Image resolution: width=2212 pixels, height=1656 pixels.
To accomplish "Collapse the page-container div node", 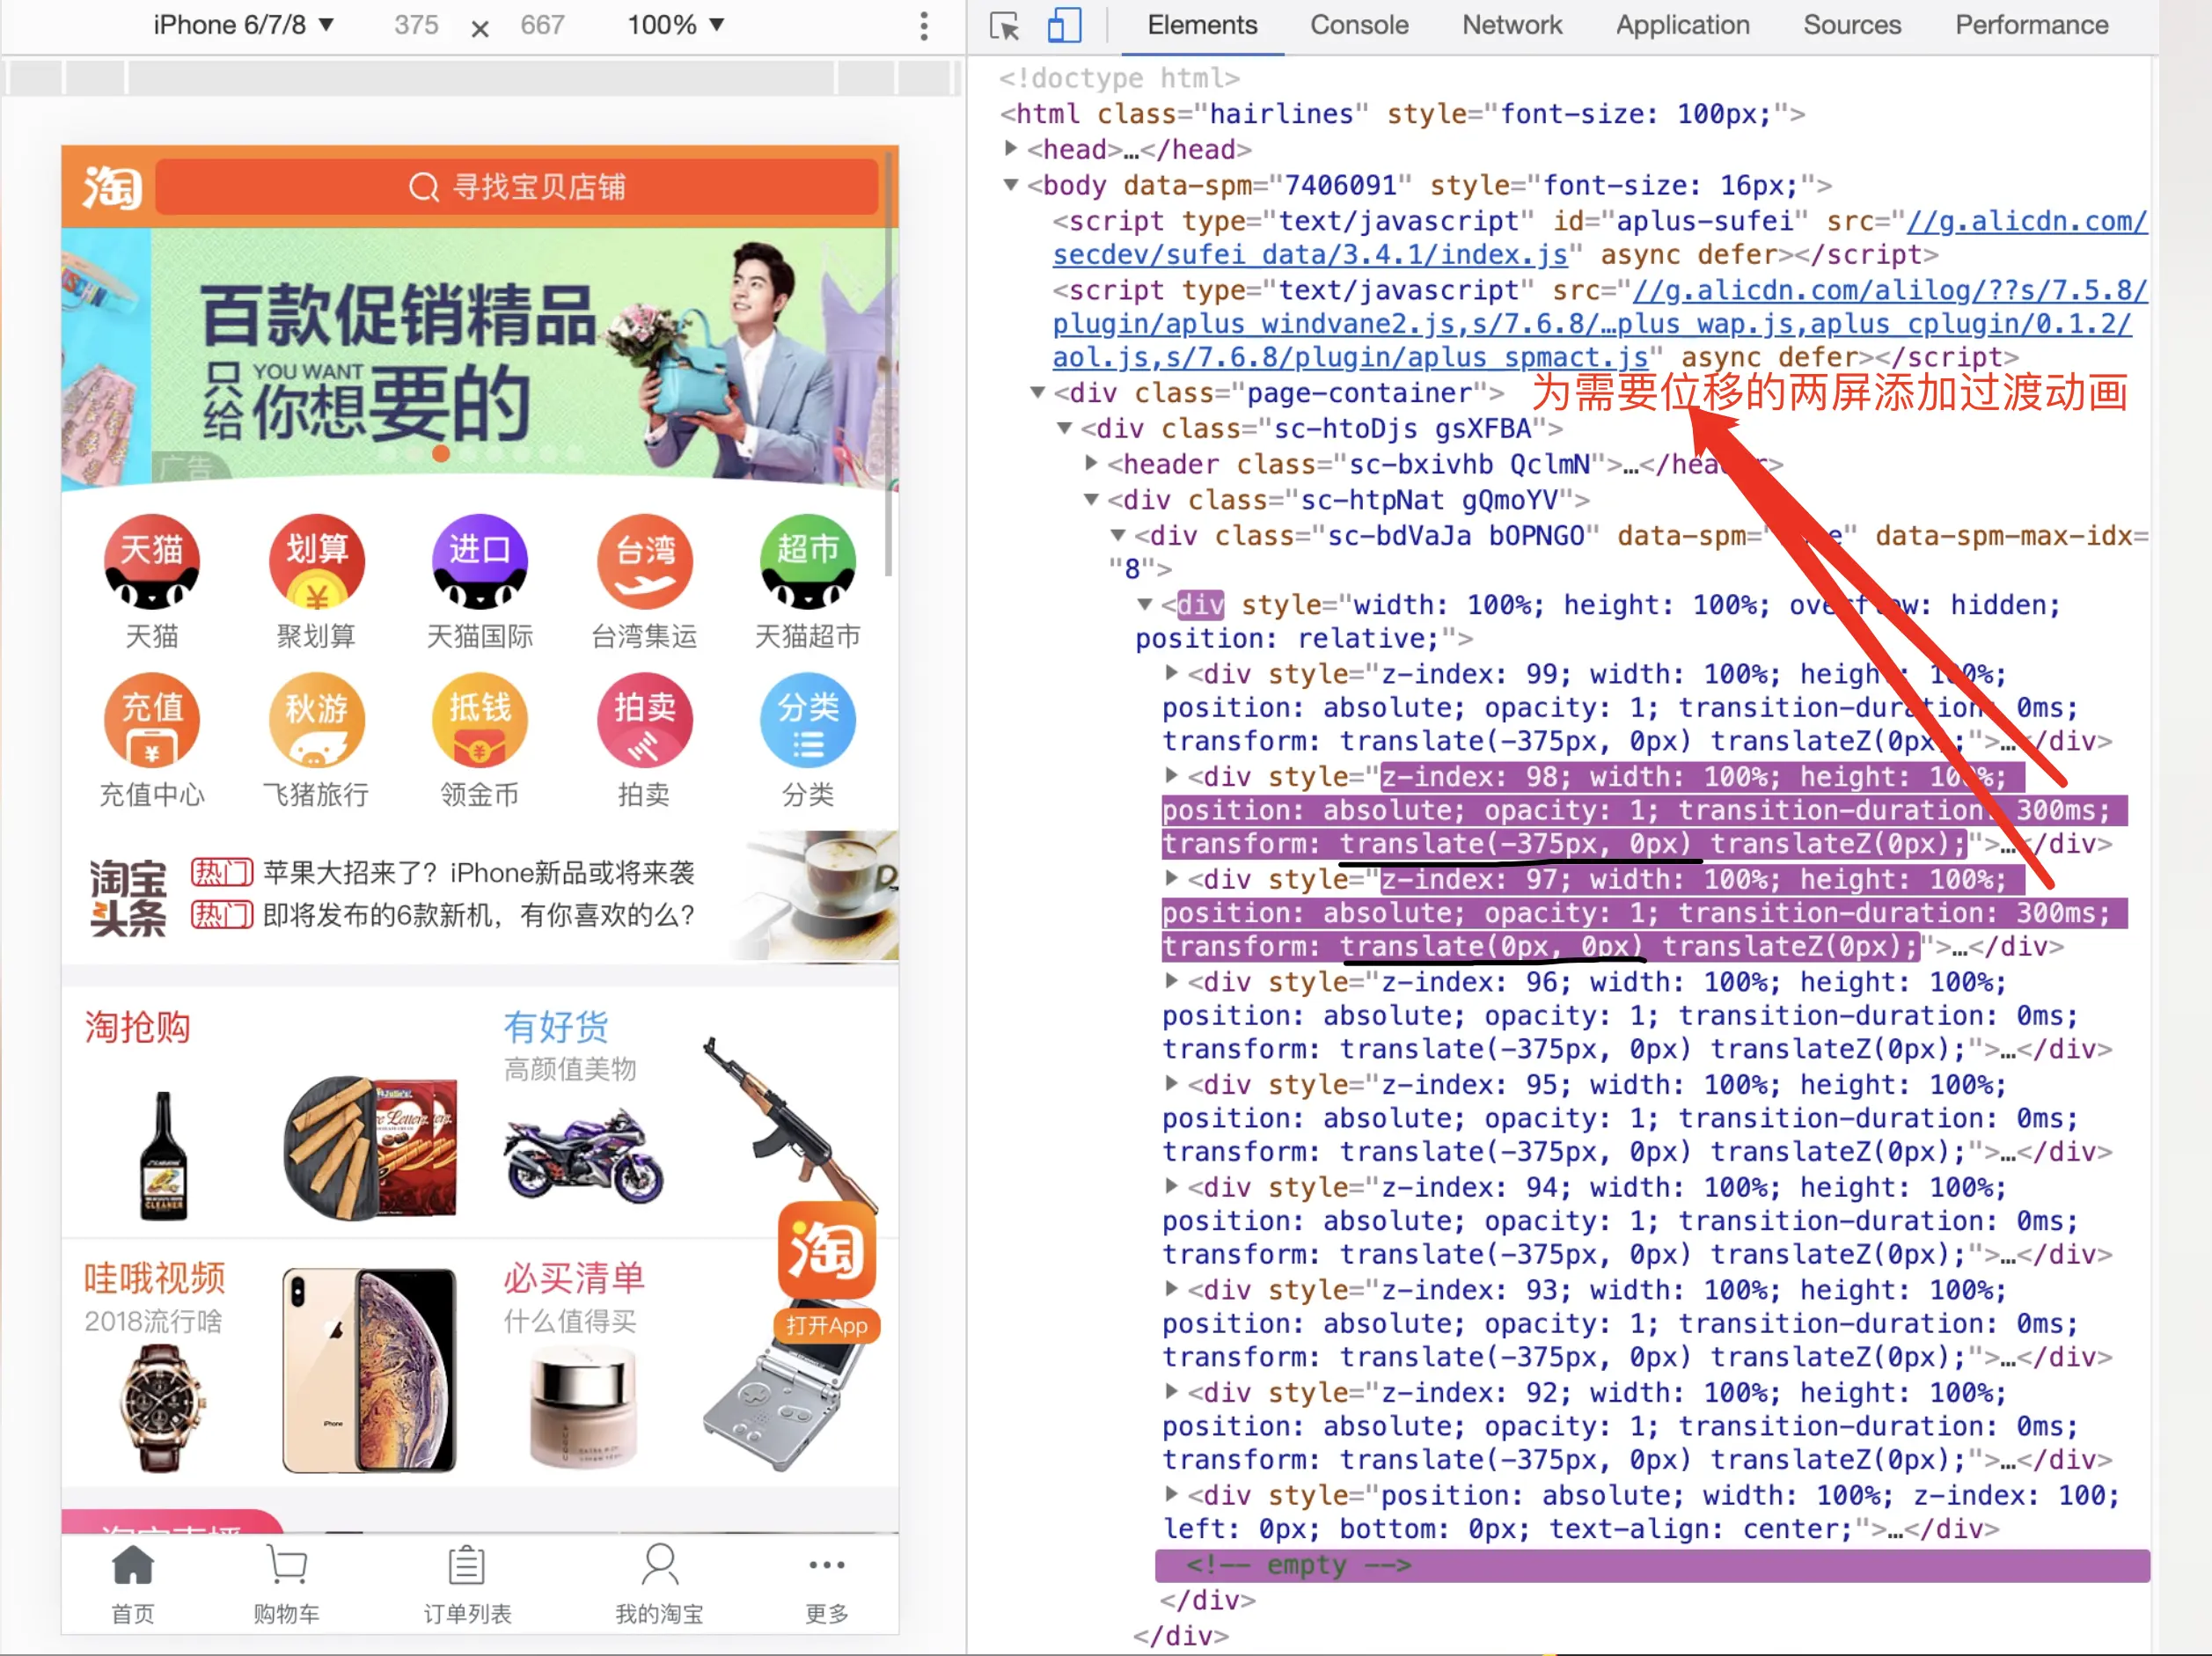I will pyautogui.click(x=1038, y=393).
